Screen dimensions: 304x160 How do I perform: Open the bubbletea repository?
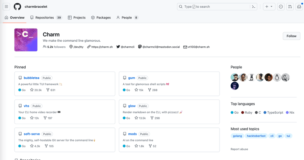(31, 78)
